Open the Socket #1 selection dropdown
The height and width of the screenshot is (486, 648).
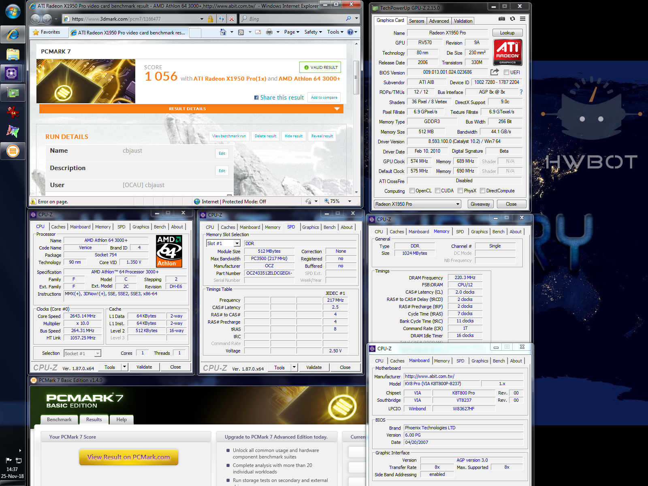[82, 354]
